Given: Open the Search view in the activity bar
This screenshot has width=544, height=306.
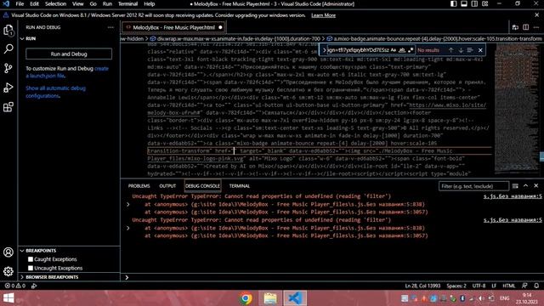Looking at the screenshot, I should point(8,49).
